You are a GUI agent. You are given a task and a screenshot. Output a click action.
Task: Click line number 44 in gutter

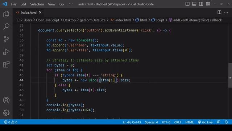point(21,80)
